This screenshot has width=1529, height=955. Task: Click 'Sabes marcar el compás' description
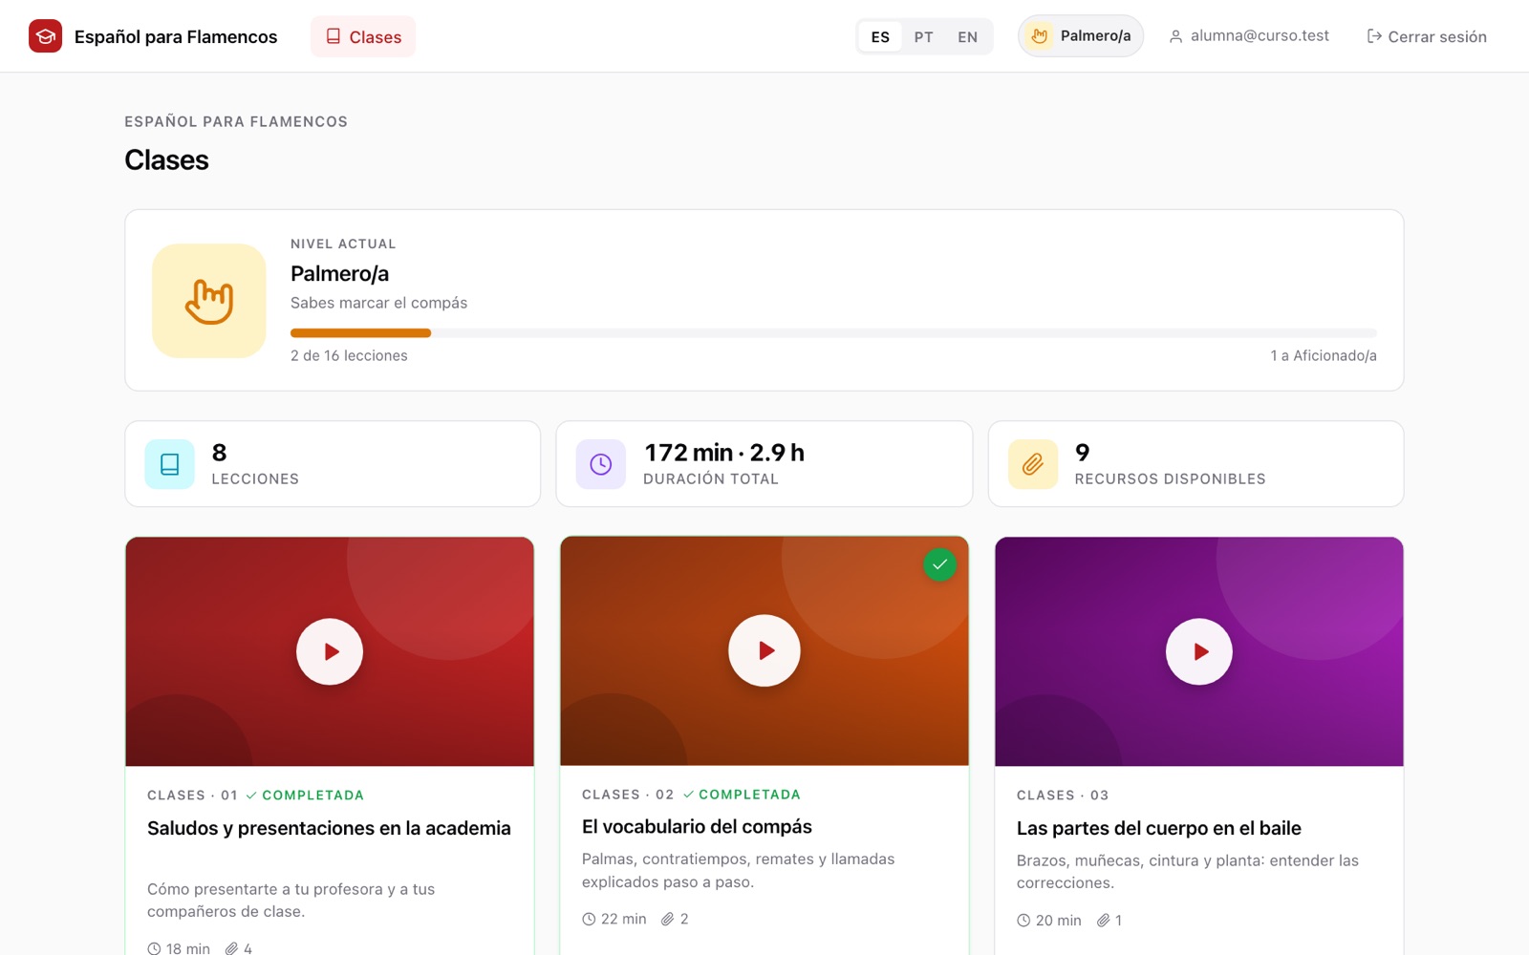(379, 303)
